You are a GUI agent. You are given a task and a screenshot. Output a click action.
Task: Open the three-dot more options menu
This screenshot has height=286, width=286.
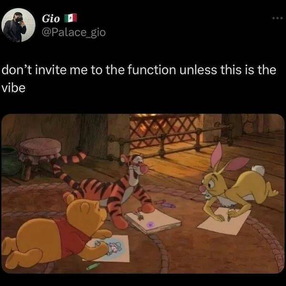coord(277,18)
